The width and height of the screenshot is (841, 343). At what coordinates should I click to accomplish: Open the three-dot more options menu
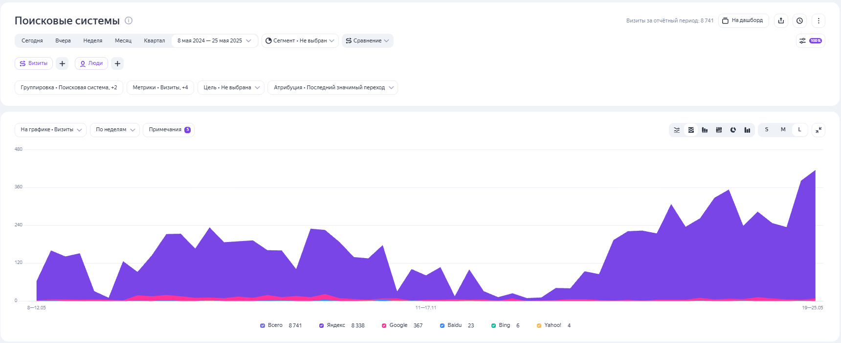coord(819,20)
